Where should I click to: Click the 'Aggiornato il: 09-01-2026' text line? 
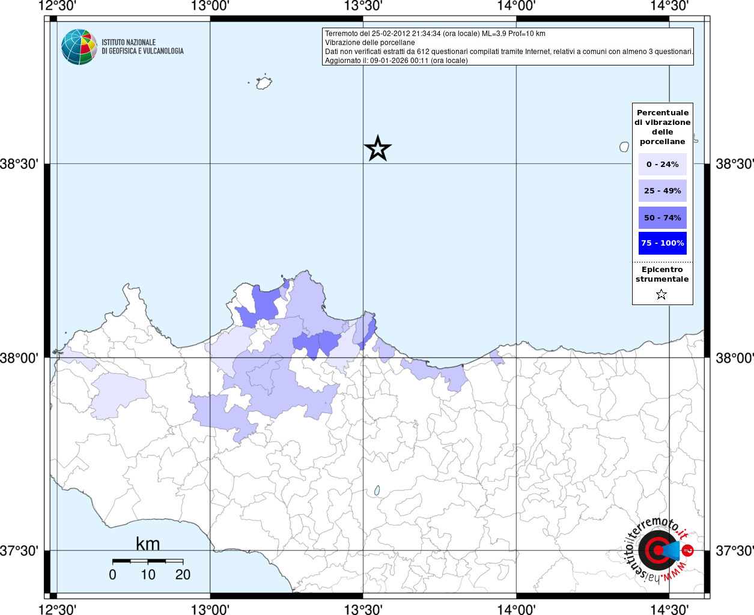pos(396,61)
